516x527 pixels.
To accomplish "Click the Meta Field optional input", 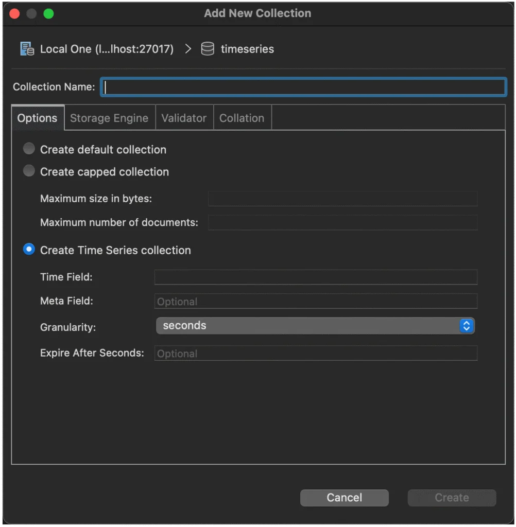I will pyautogui.click(x=316, y=301).
